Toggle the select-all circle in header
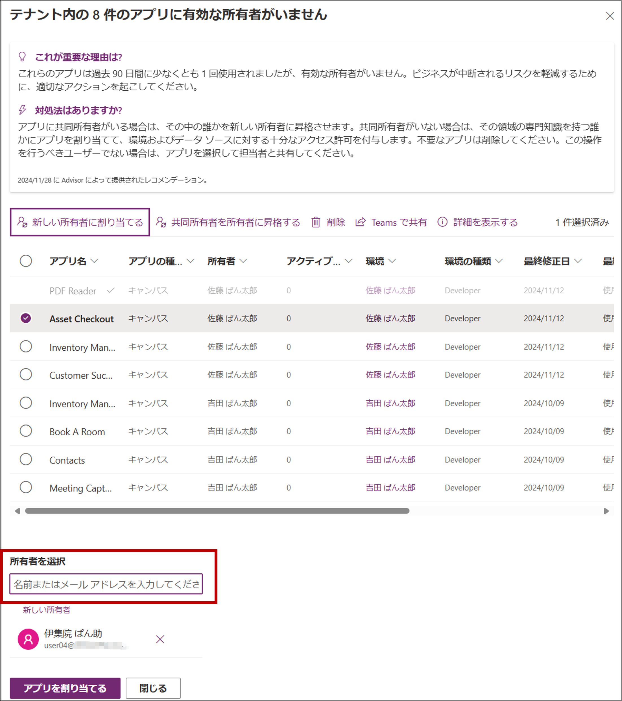The image size is (622, 701). [26, 261]
